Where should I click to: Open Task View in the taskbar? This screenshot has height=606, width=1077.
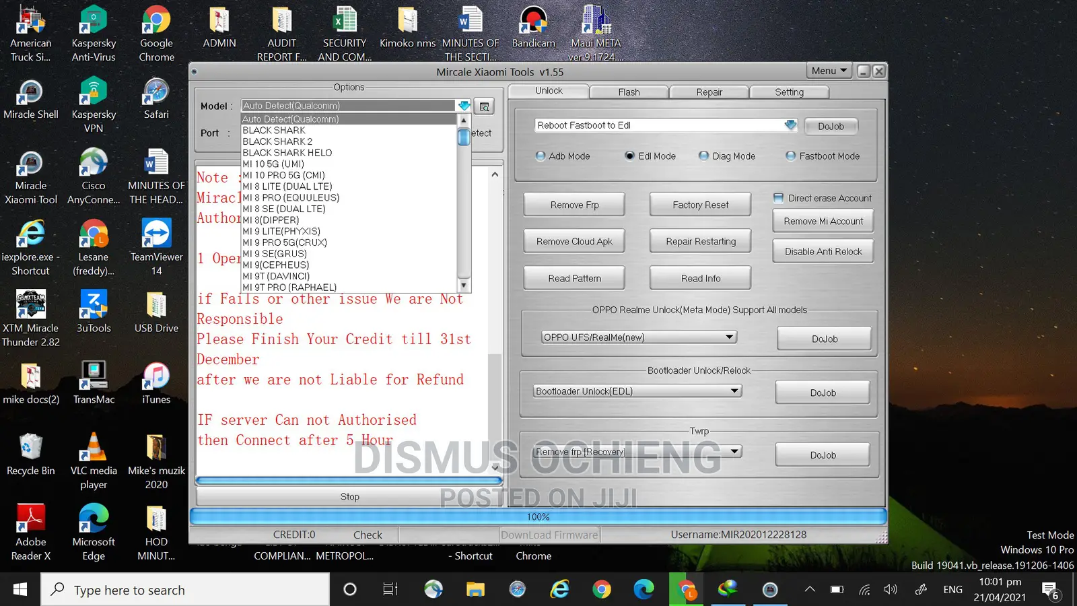(x=390, y=590)
